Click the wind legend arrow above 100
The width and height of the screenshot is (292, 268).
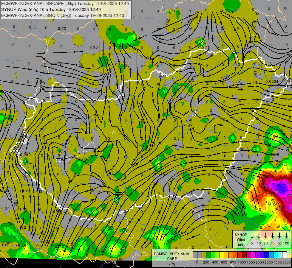(286, 236)
